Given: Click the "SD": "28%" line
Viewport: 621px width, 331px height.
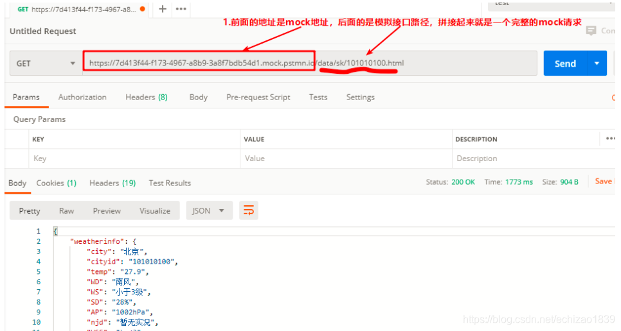Looking at the screenshot, I should point(111,302).
